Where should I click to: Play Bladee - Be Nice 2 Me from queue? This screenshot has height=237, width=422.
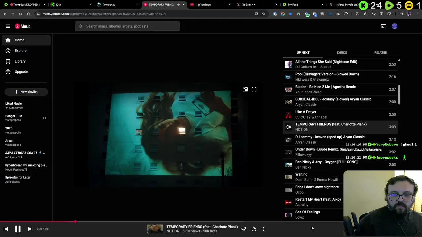tap(340, 89)
